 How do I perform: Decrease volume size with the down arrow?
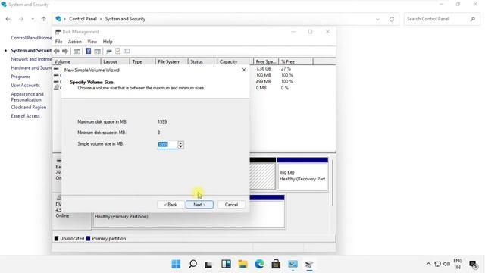point(180,146)
